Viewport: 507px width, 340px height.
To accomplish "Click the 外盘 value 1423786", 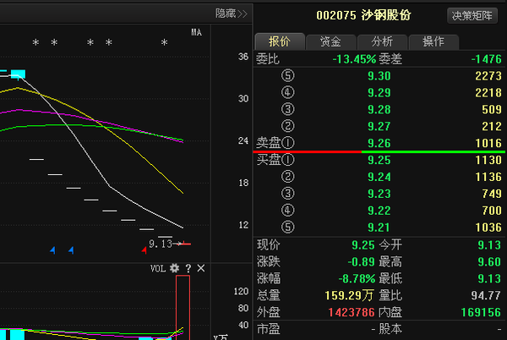I will 352,312.
